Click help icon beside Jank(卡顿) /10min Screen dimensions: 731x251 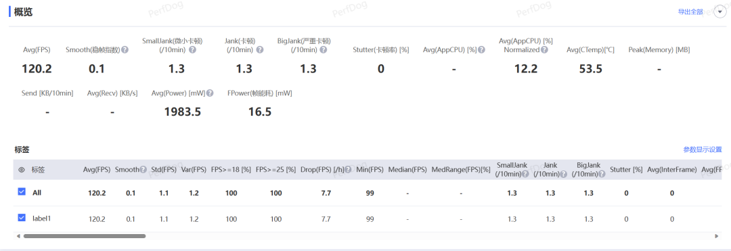[260, 50]
